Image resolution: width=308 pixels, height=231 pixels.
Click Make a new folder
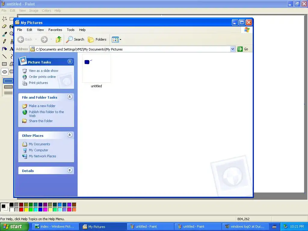[42, 106]
